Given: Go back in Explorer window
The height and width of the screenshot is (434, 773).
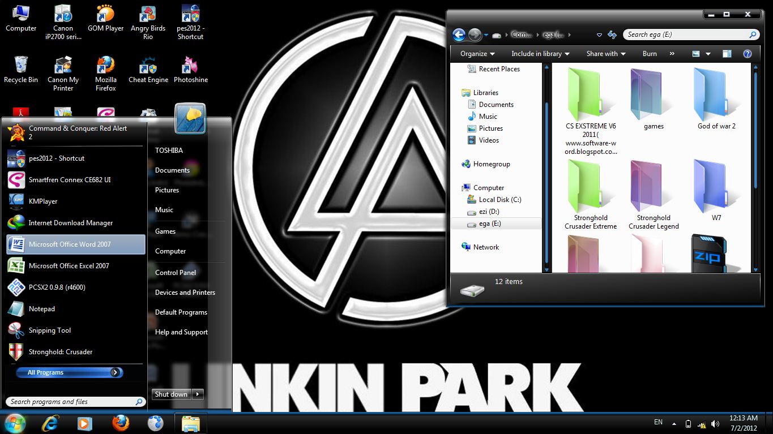Looking at the screenshot, I should [459, 35].
